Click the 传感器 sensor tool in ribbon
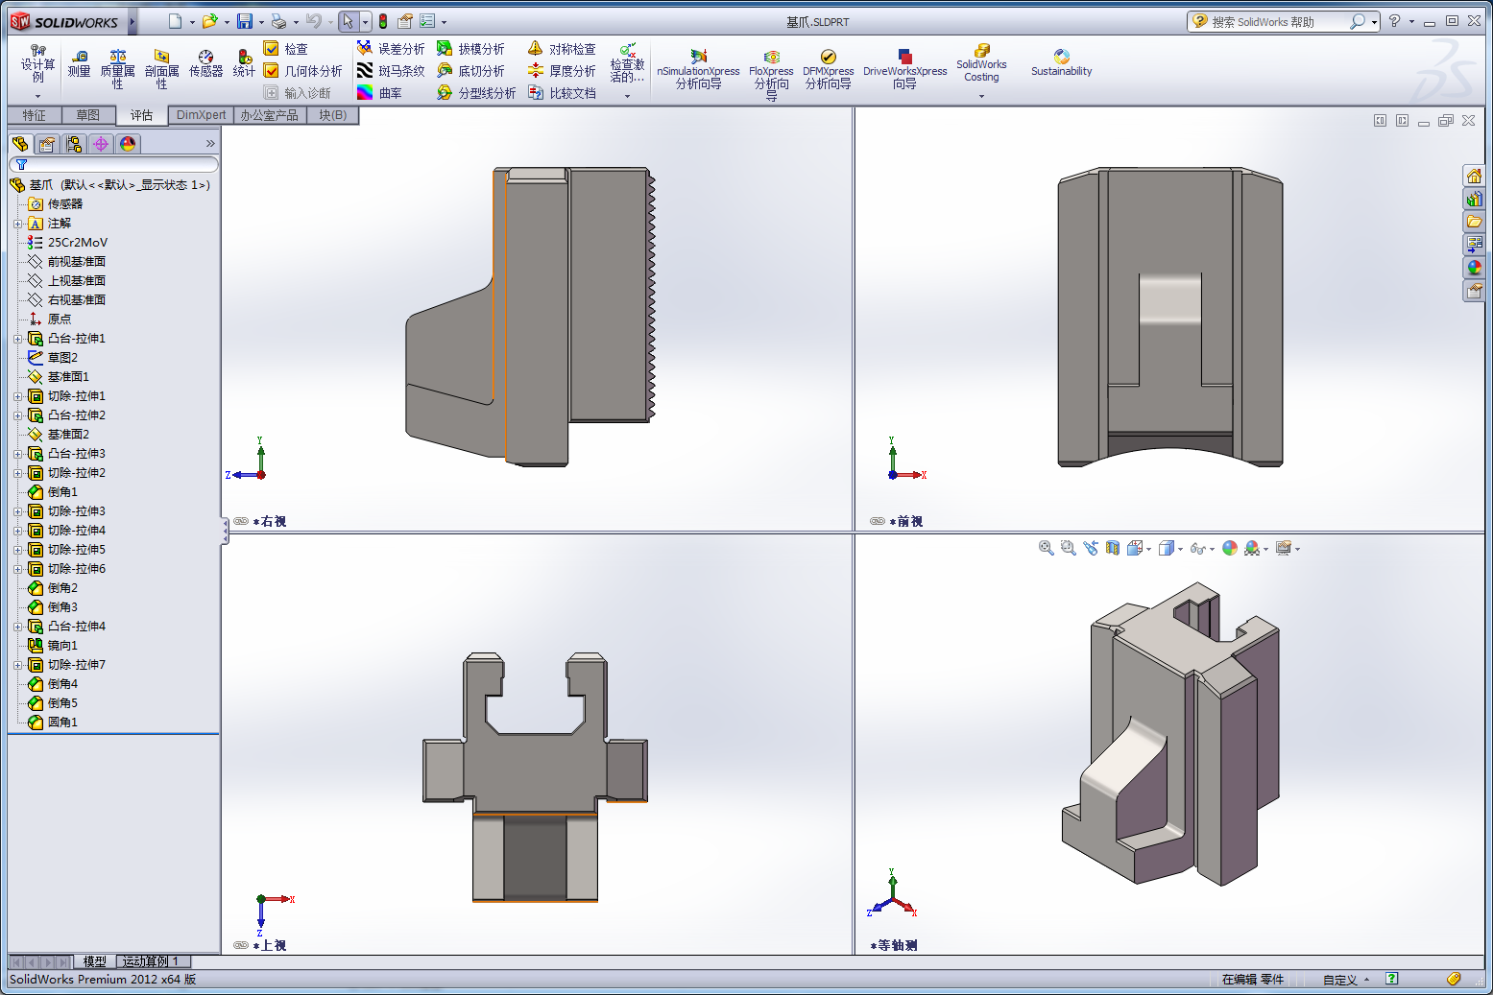The height and width of the screenshot is (995, 1493). (x=205, y=64)
